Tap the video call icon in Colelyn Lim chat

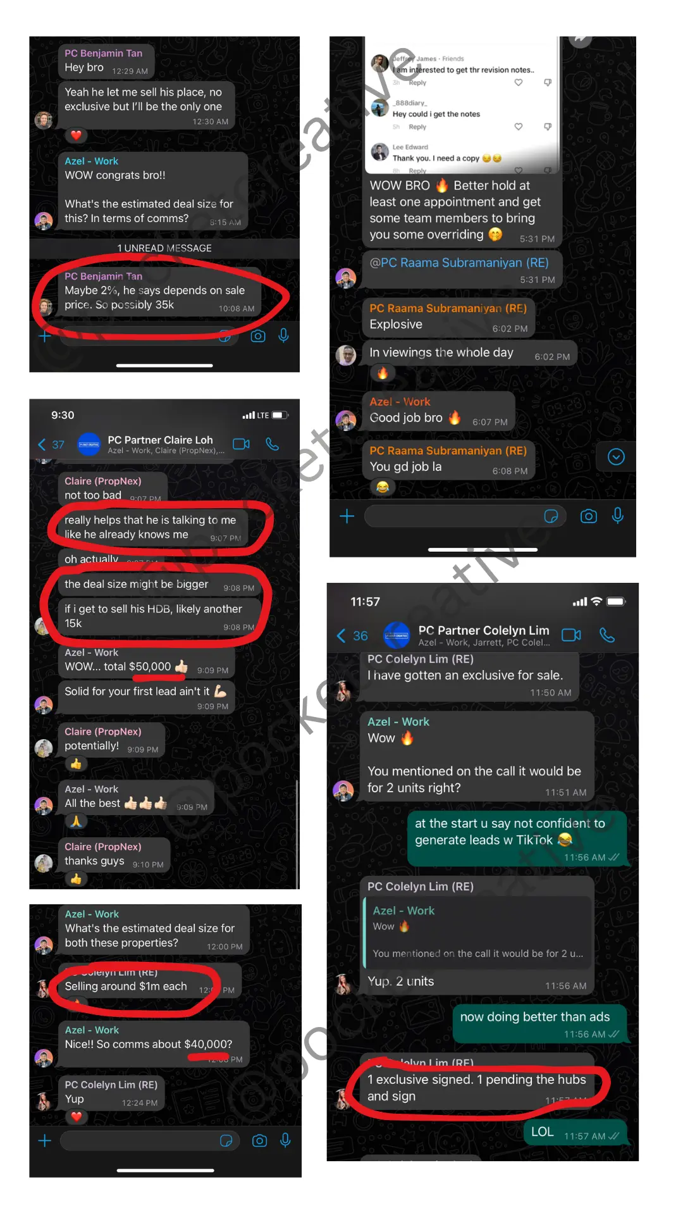click(x=571, y=635)
